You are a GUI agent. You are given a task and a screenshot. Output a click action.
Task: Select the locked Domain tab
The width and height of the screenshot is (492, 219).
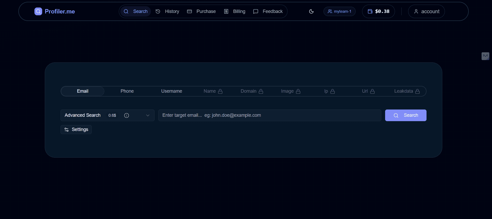[x=252, y=91]
